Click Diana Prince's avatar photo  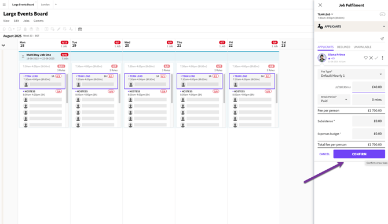tap(322, 58)
